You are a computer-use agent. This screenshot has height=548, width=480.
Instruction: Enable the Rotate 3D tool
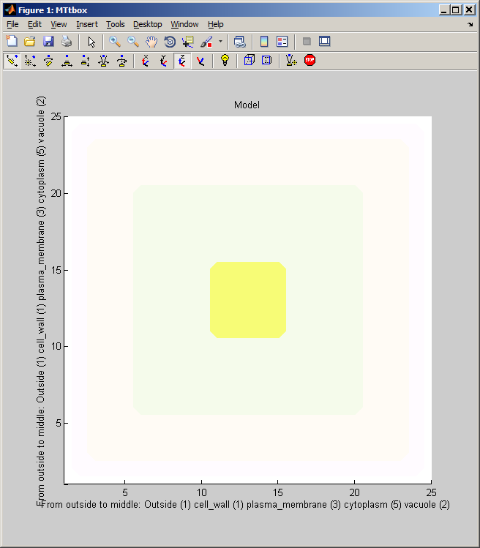point(170,42)
